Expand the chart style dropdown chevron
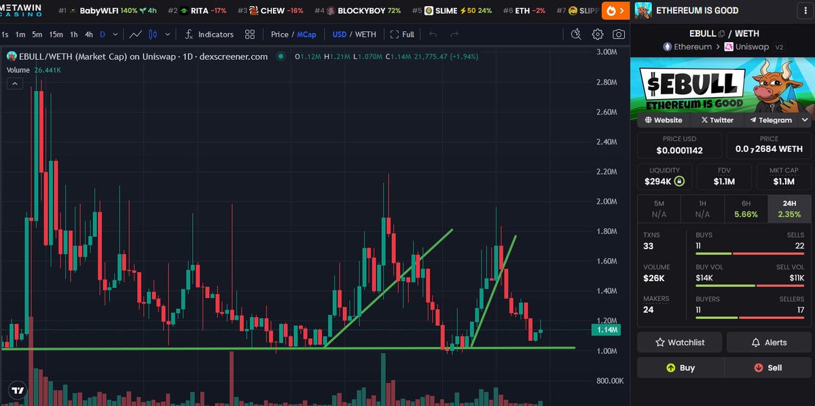The width and height of the screenshot is (815, 406). pos(168,34)
